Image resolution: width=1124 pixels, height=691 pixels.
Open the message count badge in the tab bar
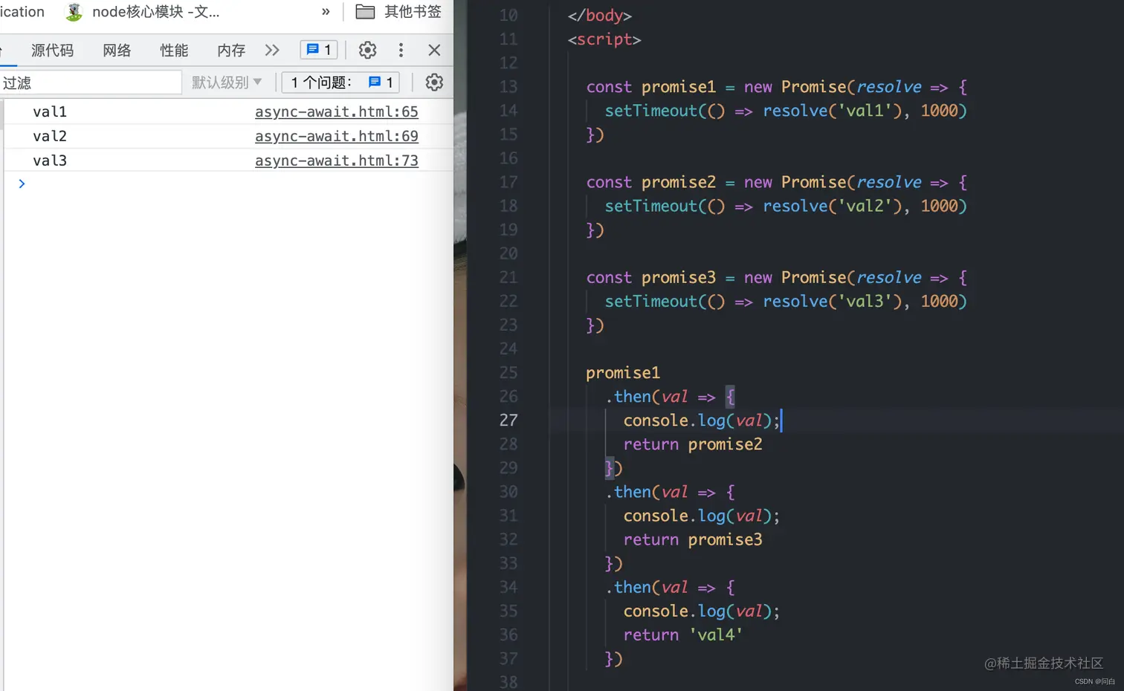coord(319,50)
